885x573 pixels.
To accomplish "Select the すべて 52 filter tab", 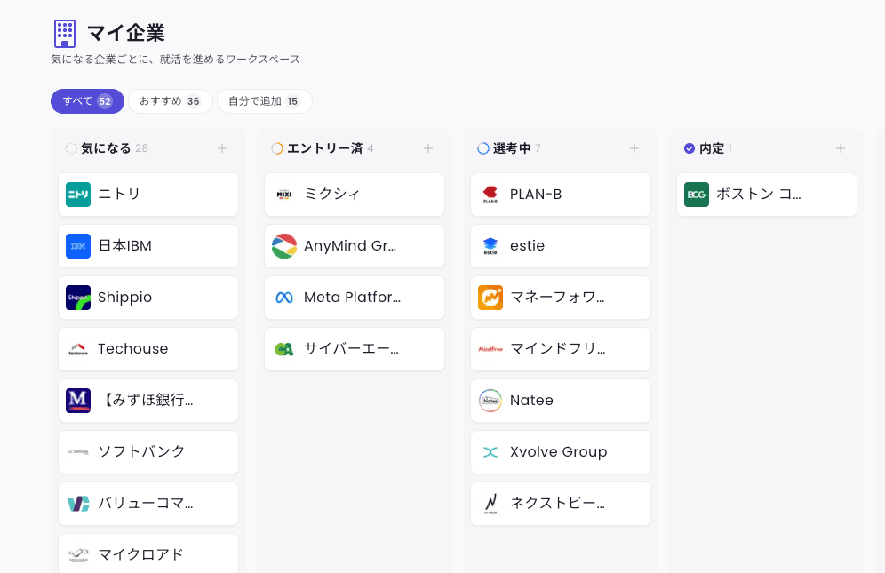I will [87, 101].
